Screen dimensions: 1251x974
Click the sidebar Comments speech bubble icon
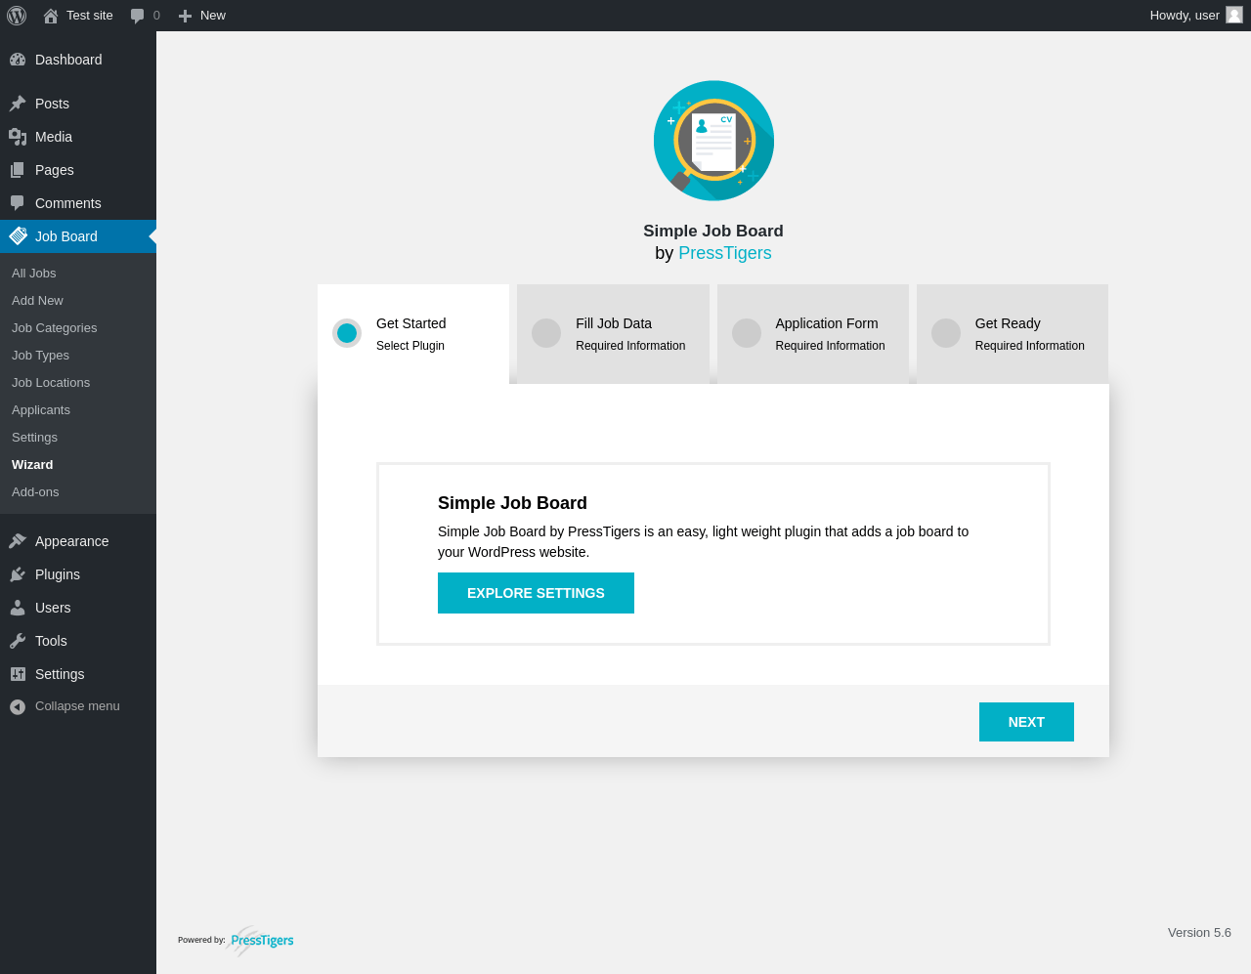pyautogui.click(x=18, y=203)
